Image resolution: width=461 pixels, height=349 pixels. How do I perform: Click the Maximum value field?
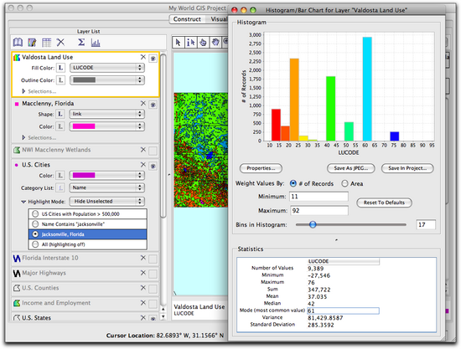click(319, 210)
